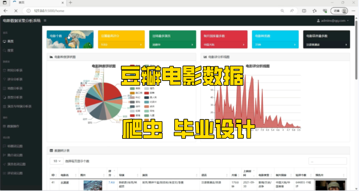Sort table by 电影名 column

(69, 175)
